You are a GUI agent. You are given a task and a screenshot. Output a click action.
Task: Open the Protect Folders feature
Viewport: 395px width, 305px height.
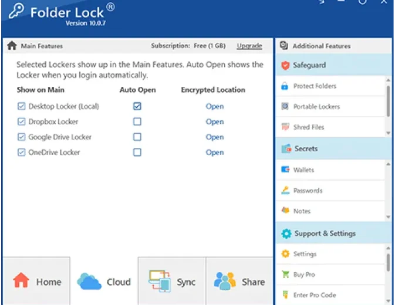(331, 86)
